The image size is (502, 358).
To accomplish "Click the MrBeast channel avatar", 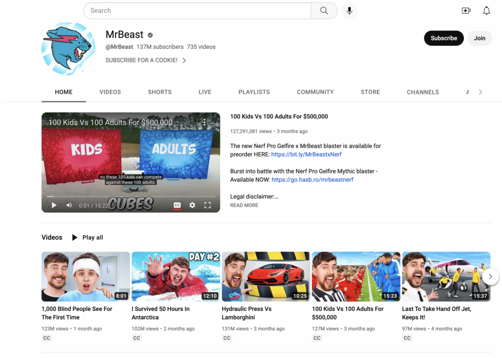I will click(x=69, y=49).
